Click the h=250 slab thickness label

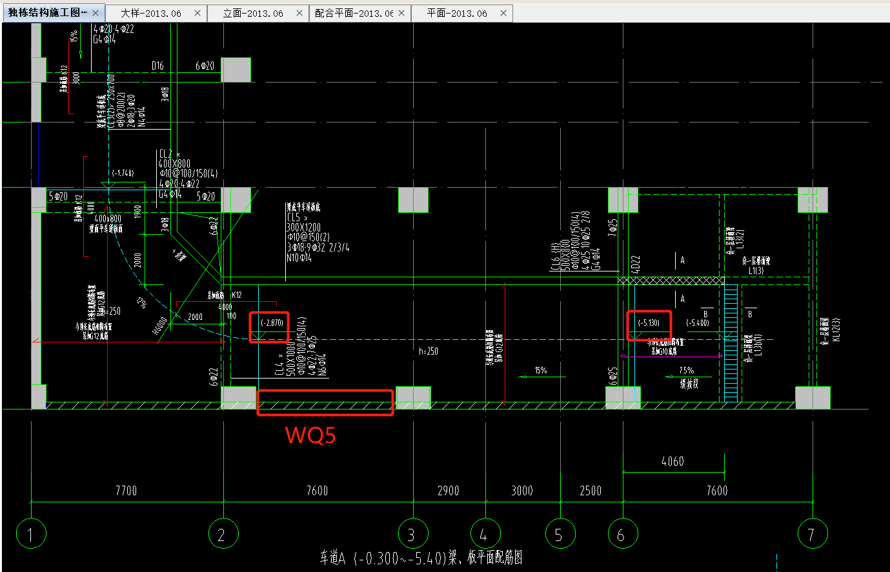429,351
